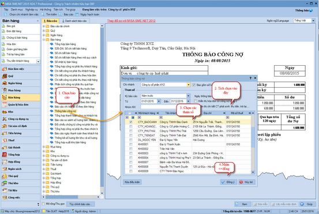Expand the Mua hàng report folder
This screenshot has height=214, width=319.
tap(43, 147)
